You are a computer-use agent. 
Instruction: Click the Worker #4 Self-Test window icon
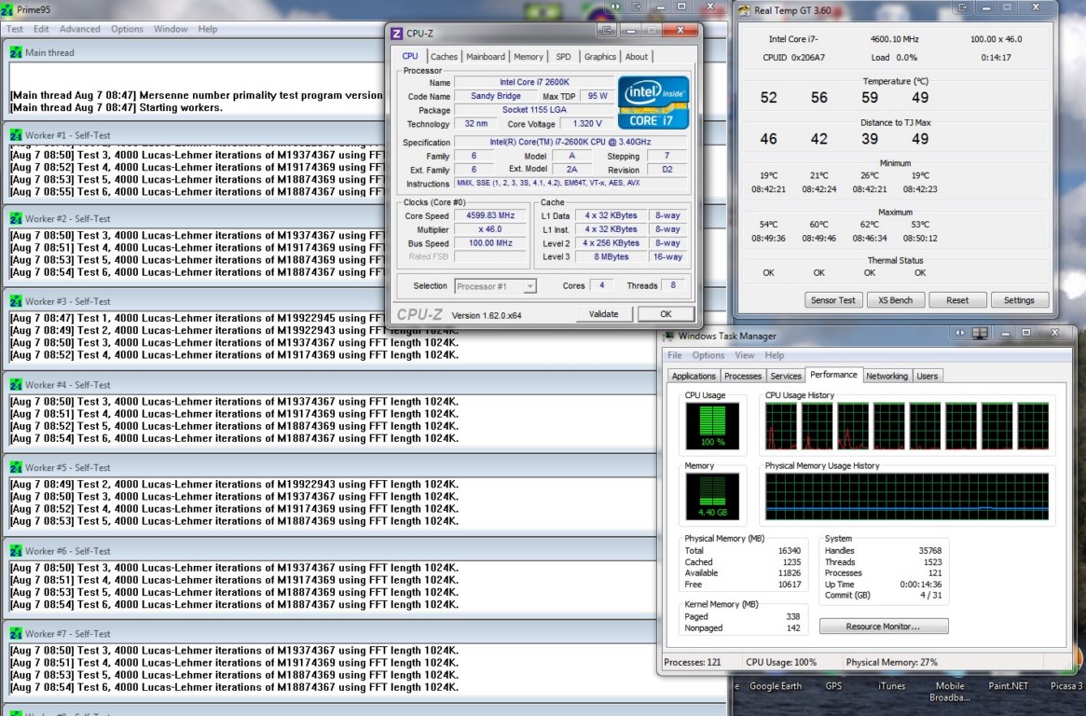click(16, 384)
